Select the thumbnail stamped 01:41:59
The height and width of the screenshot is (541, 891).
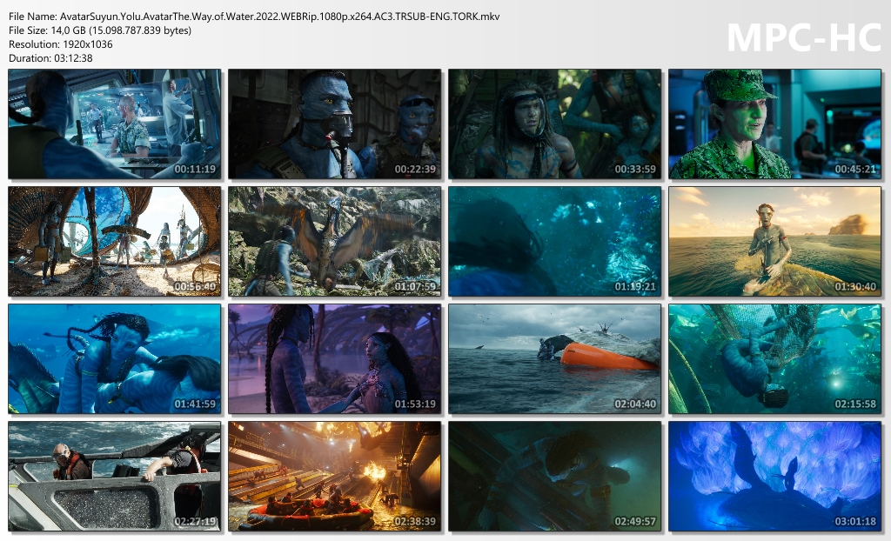[x=115, y=358]
